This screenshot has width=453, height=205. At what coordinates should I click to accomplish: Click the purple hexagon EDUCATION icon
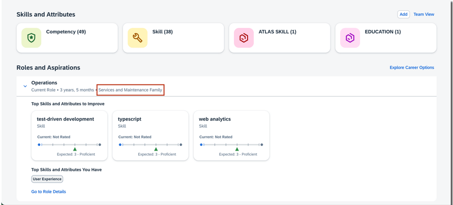[350, 38]
